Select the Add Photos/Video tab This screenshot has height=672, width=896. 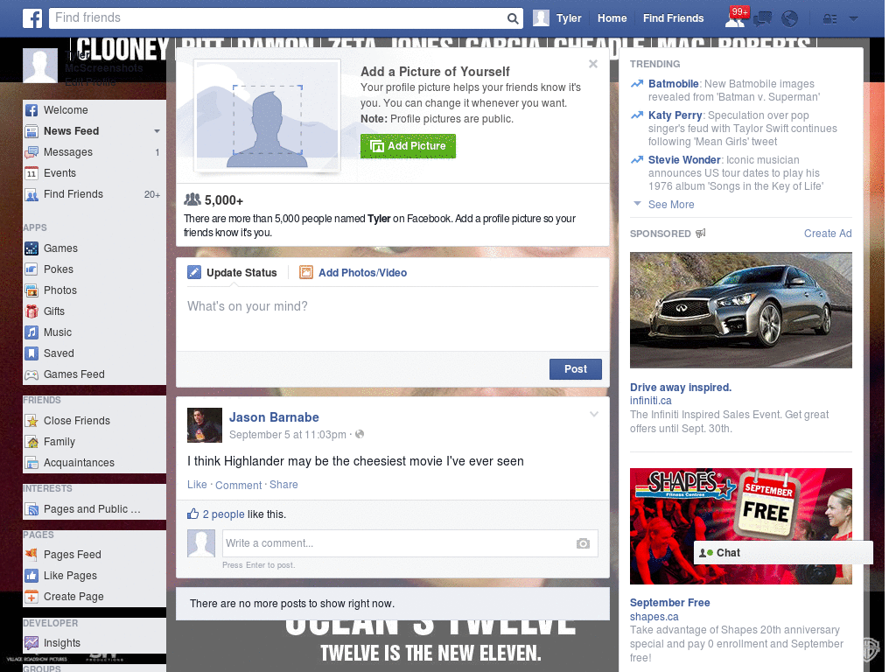(353, 273)
